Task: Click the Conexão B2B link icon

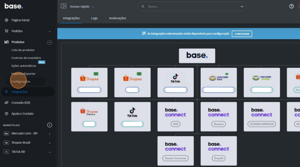Action: (6, 103)
